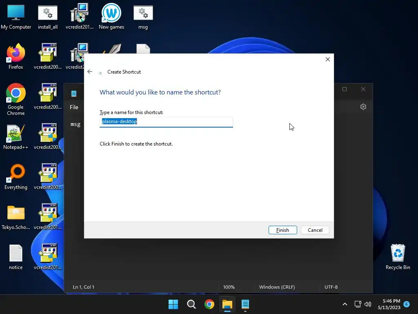Open the Windows Start menu
Image resolution: width=418 pixels, height=314 pixels.
click(x=173, y=304)
